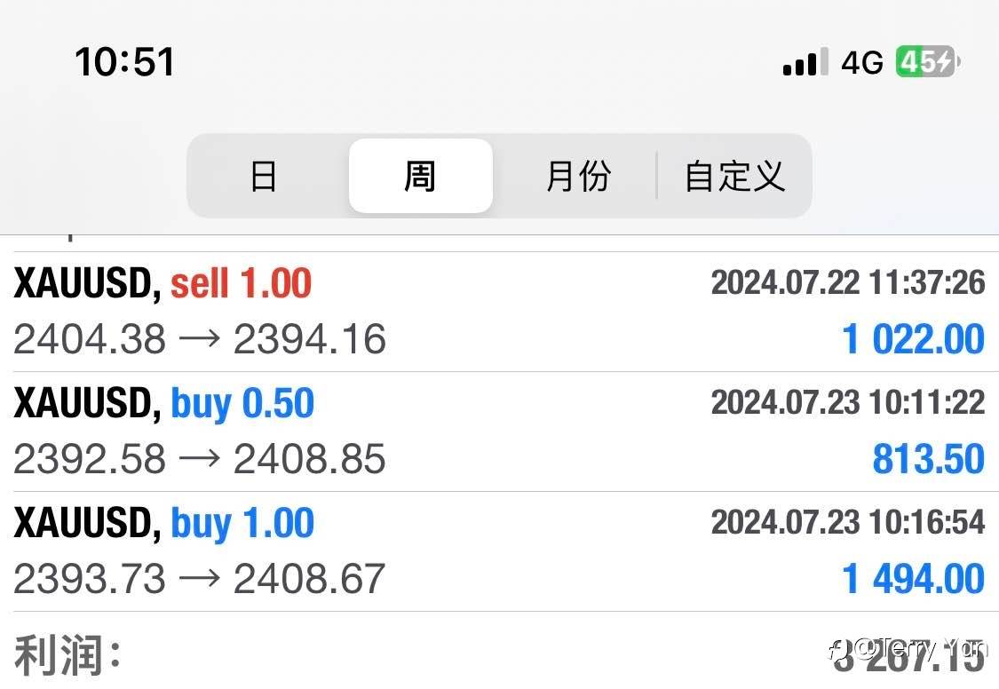Tap the 利润 (profit) summary label
999x689 pixels.
point(67,657)
